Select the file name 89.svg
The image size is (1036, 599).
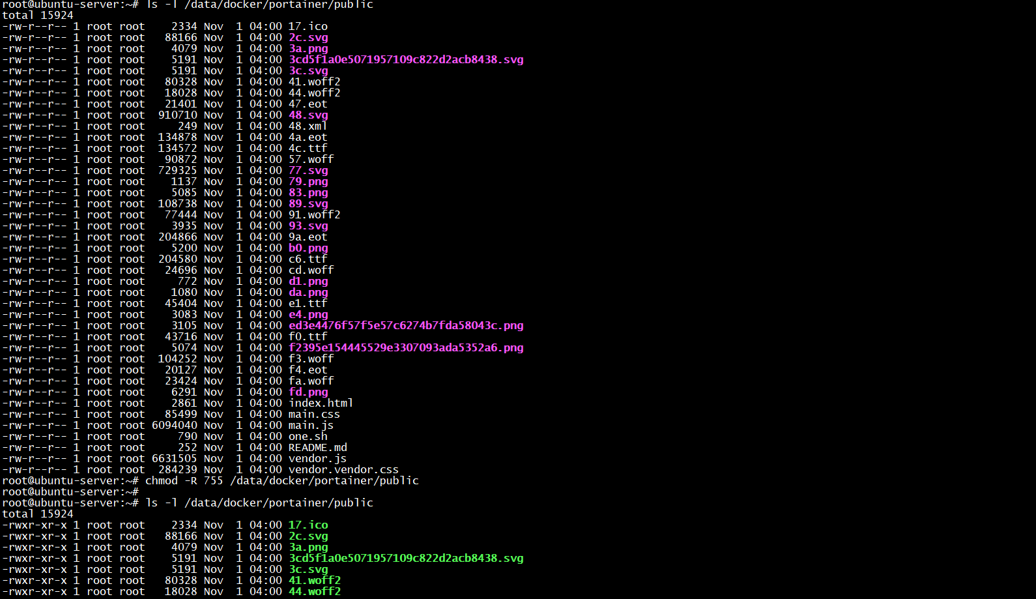point(308,203)
